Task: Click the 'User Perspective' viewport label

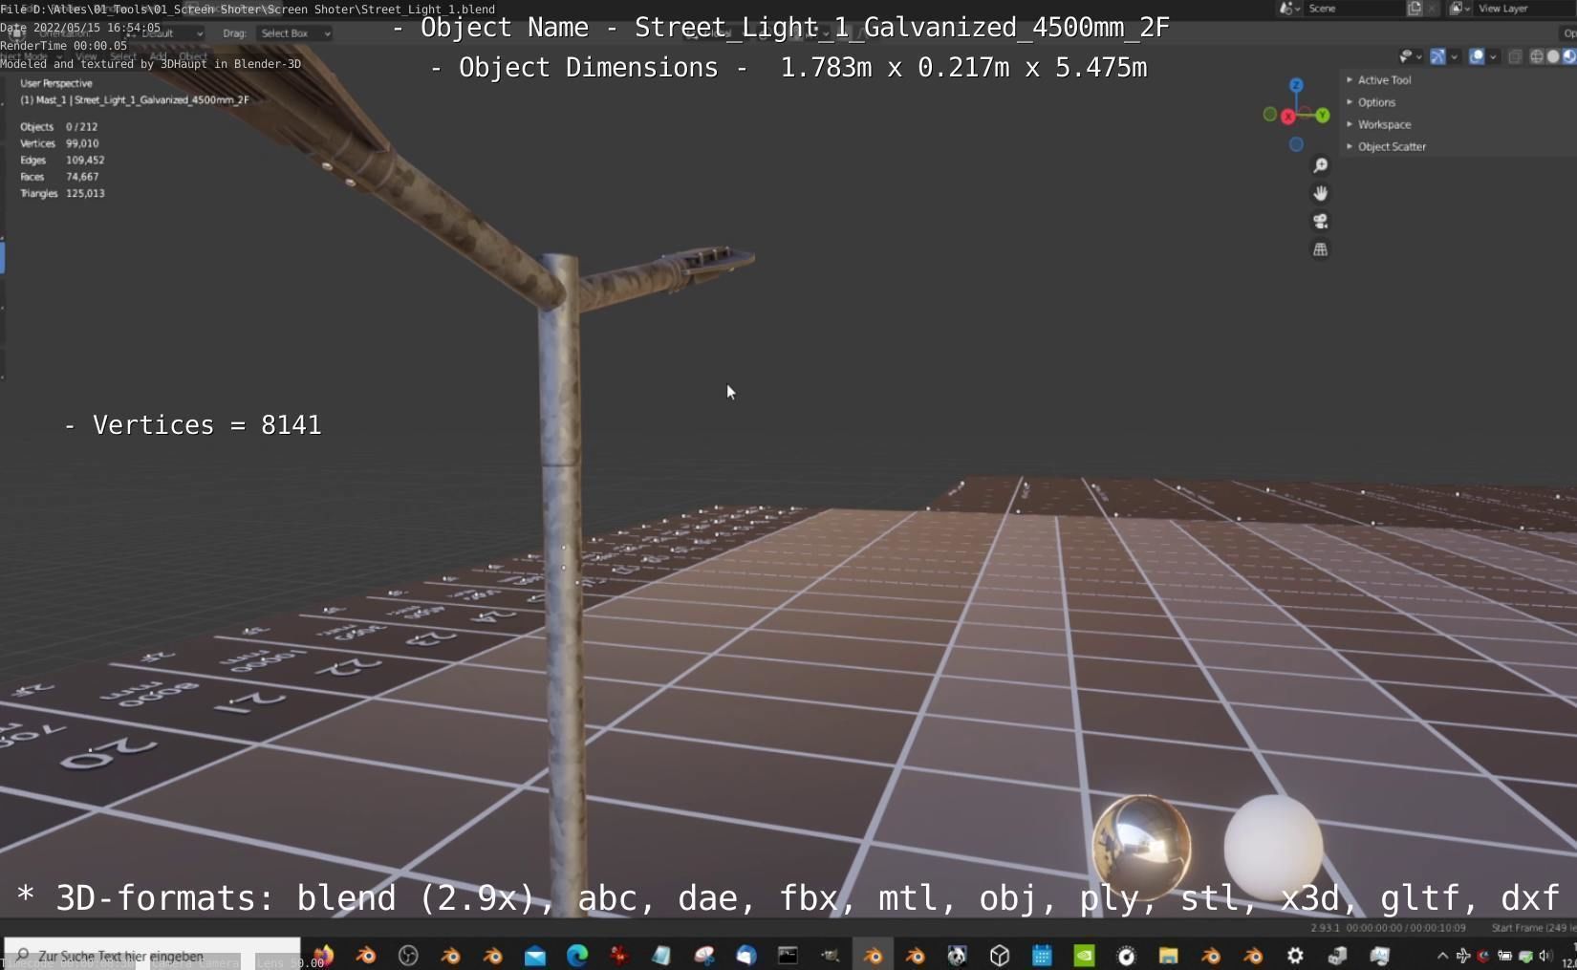Action: tap(56, 83)
